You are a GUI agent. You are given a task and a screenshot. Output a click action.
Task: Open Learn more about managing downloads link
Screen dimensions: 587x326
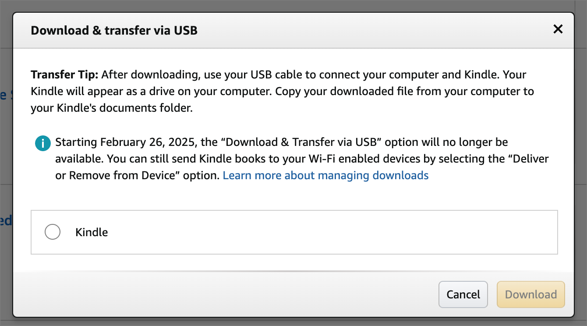click(x=325, y=175)
